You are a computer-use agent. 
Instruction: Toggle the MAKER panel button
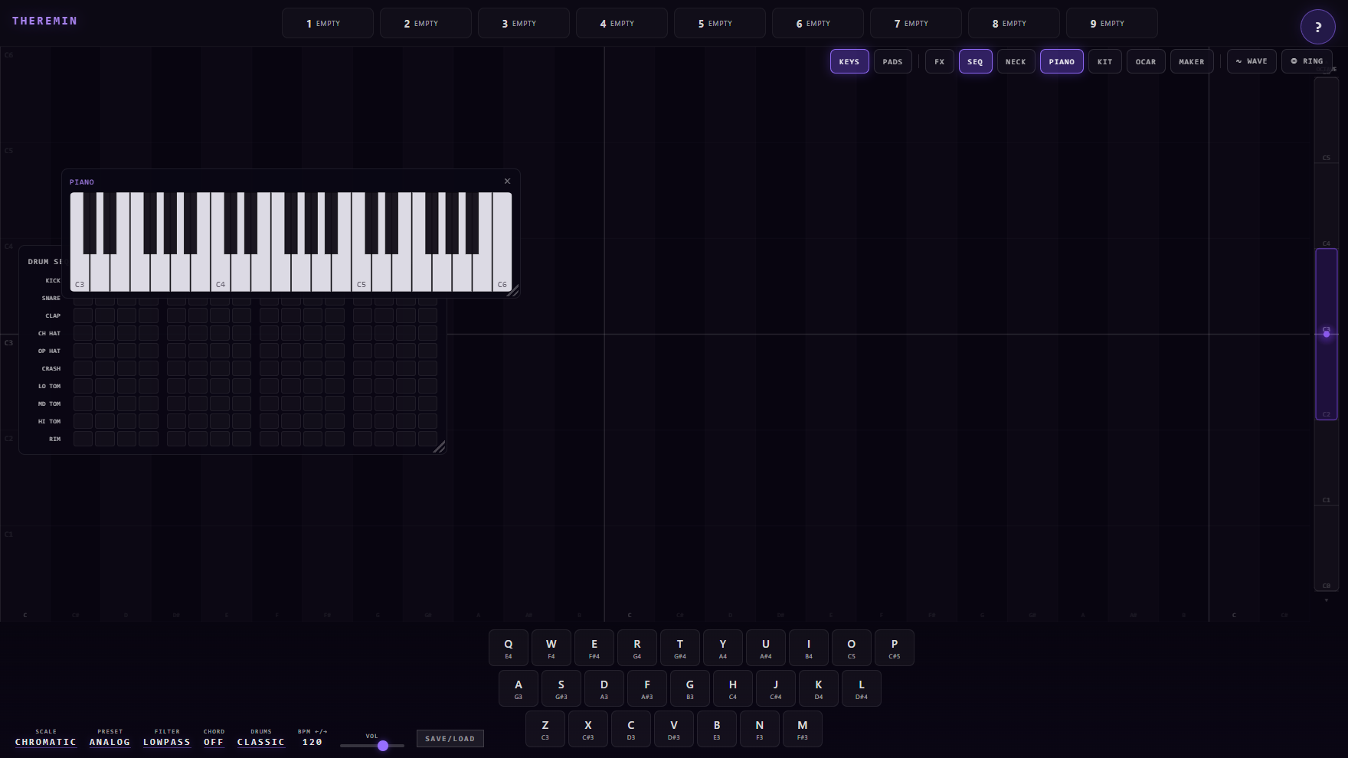[1192, 61]
